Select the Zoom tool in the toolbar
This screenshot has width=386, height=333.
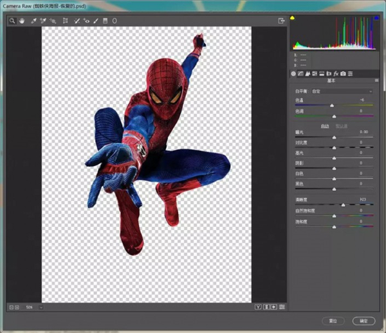[12, 21]
